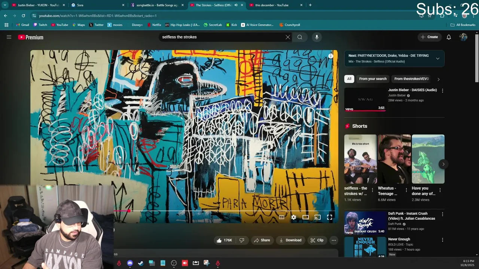Image resolution: width=479 pixels, height=269 pixels.
Task: View site information icon in address bar
Action: pyautogui.click(x=34, y=16)
